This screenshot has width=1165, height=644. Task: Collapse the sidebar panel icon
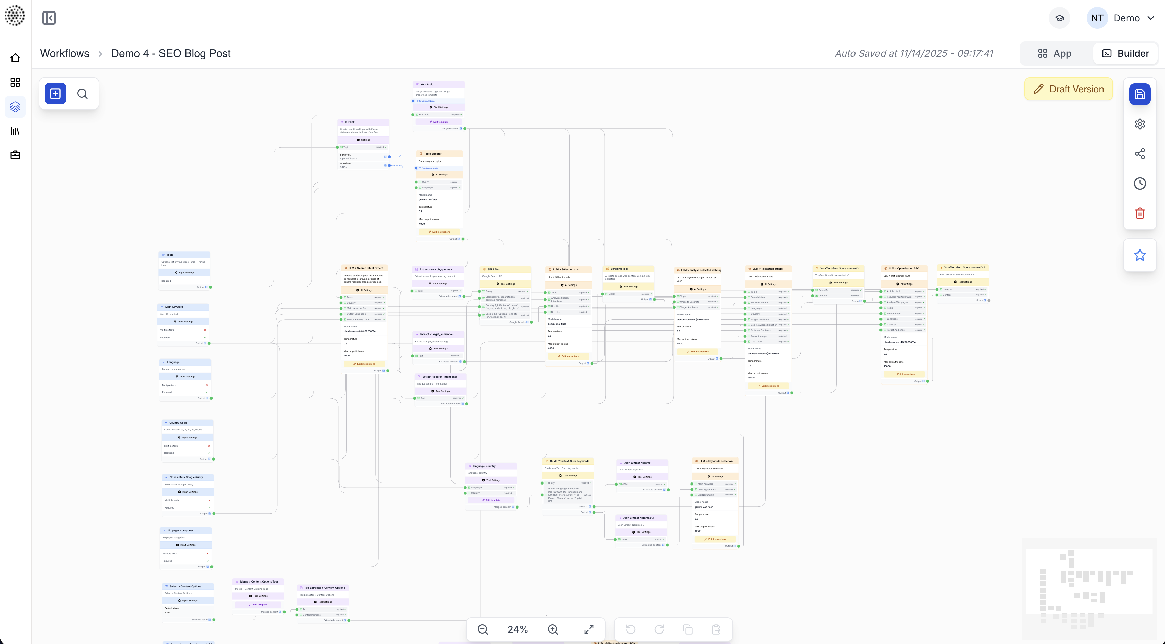49,18
